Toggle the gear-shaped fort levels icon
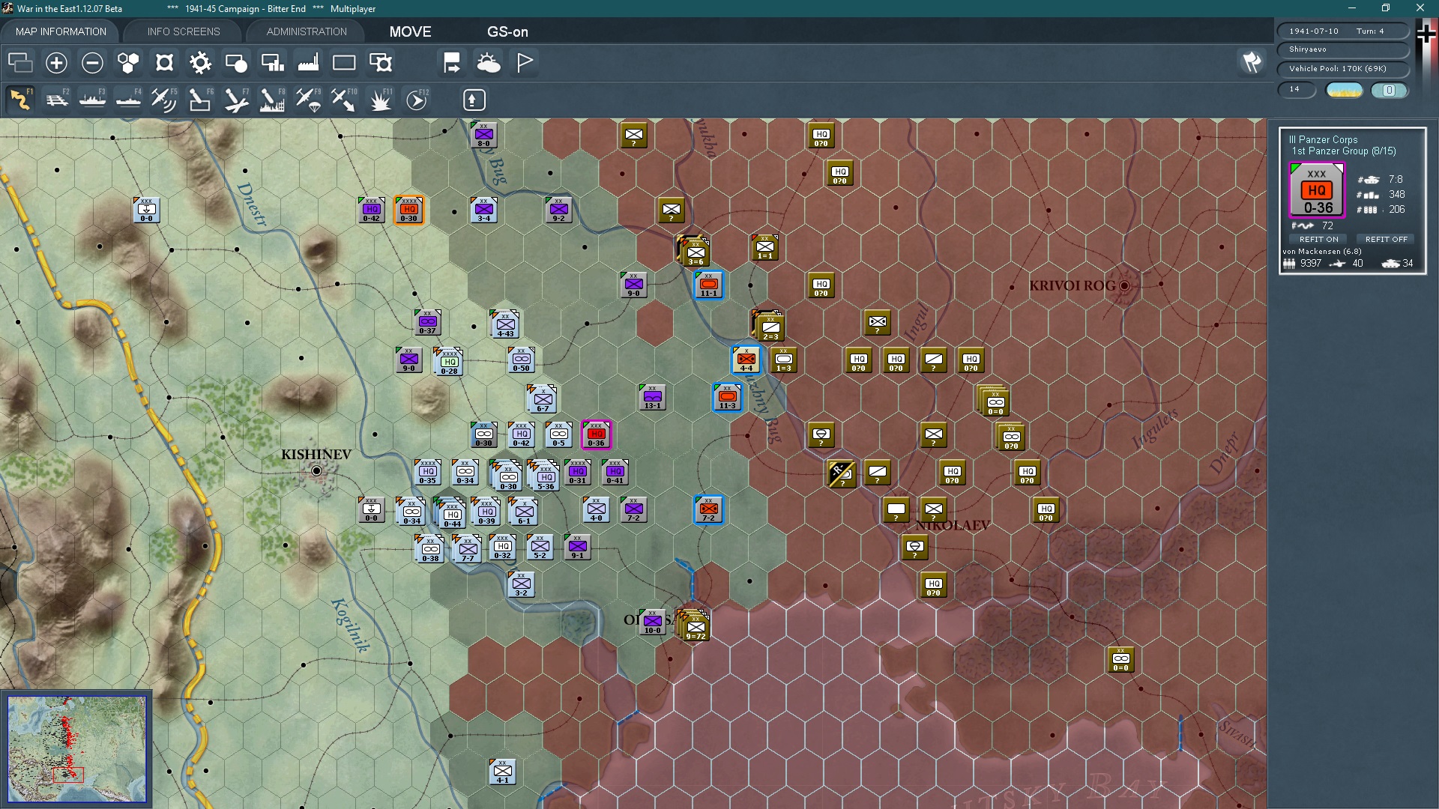The height and width of the screenshot is (809, 1439). [200, 62]
